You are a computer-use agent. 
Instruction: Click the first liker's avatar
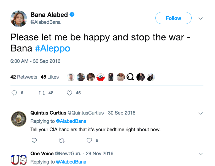coord(71,77)
